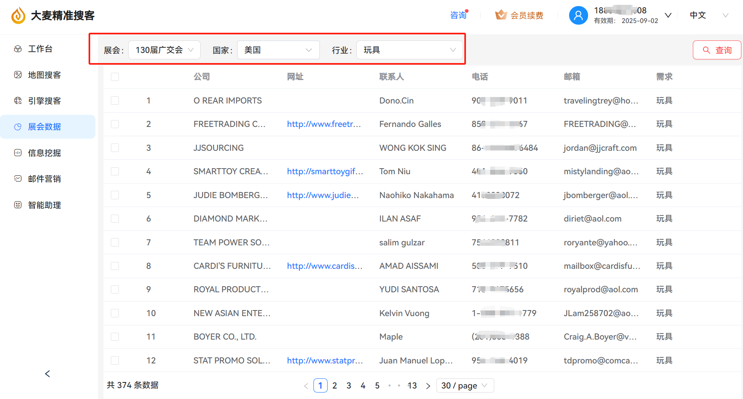Open the http://www.judie... website link
Image resolution: width=743 pixels, height=399 pixels.
click(x=323, y=195)
